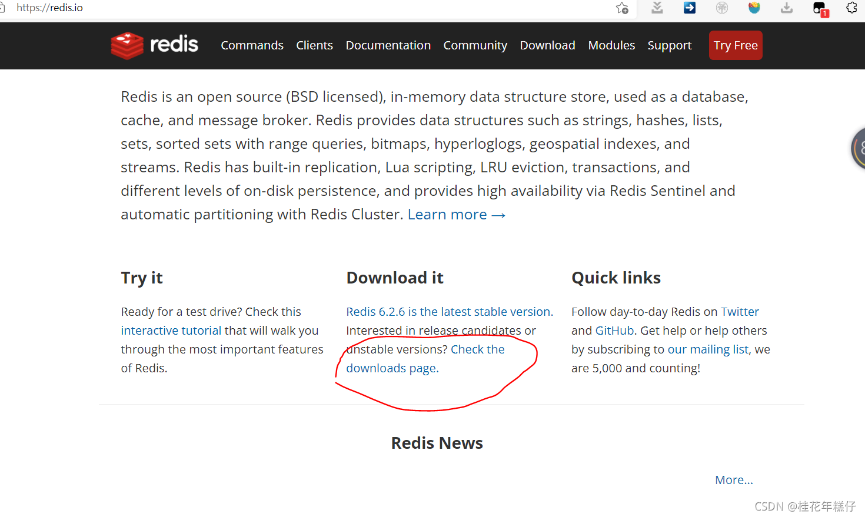Image resolution: width=865 pixels, height=517 pixels.
Task: Open the interactive tutorial link
Action: coord(171,331)
